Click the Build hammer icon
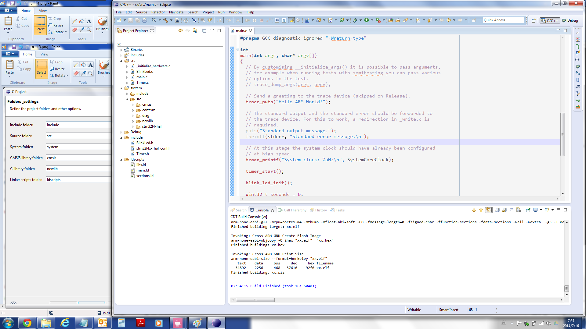The width and height of the screenshot is (586, 329). click(x=165, y=20)
